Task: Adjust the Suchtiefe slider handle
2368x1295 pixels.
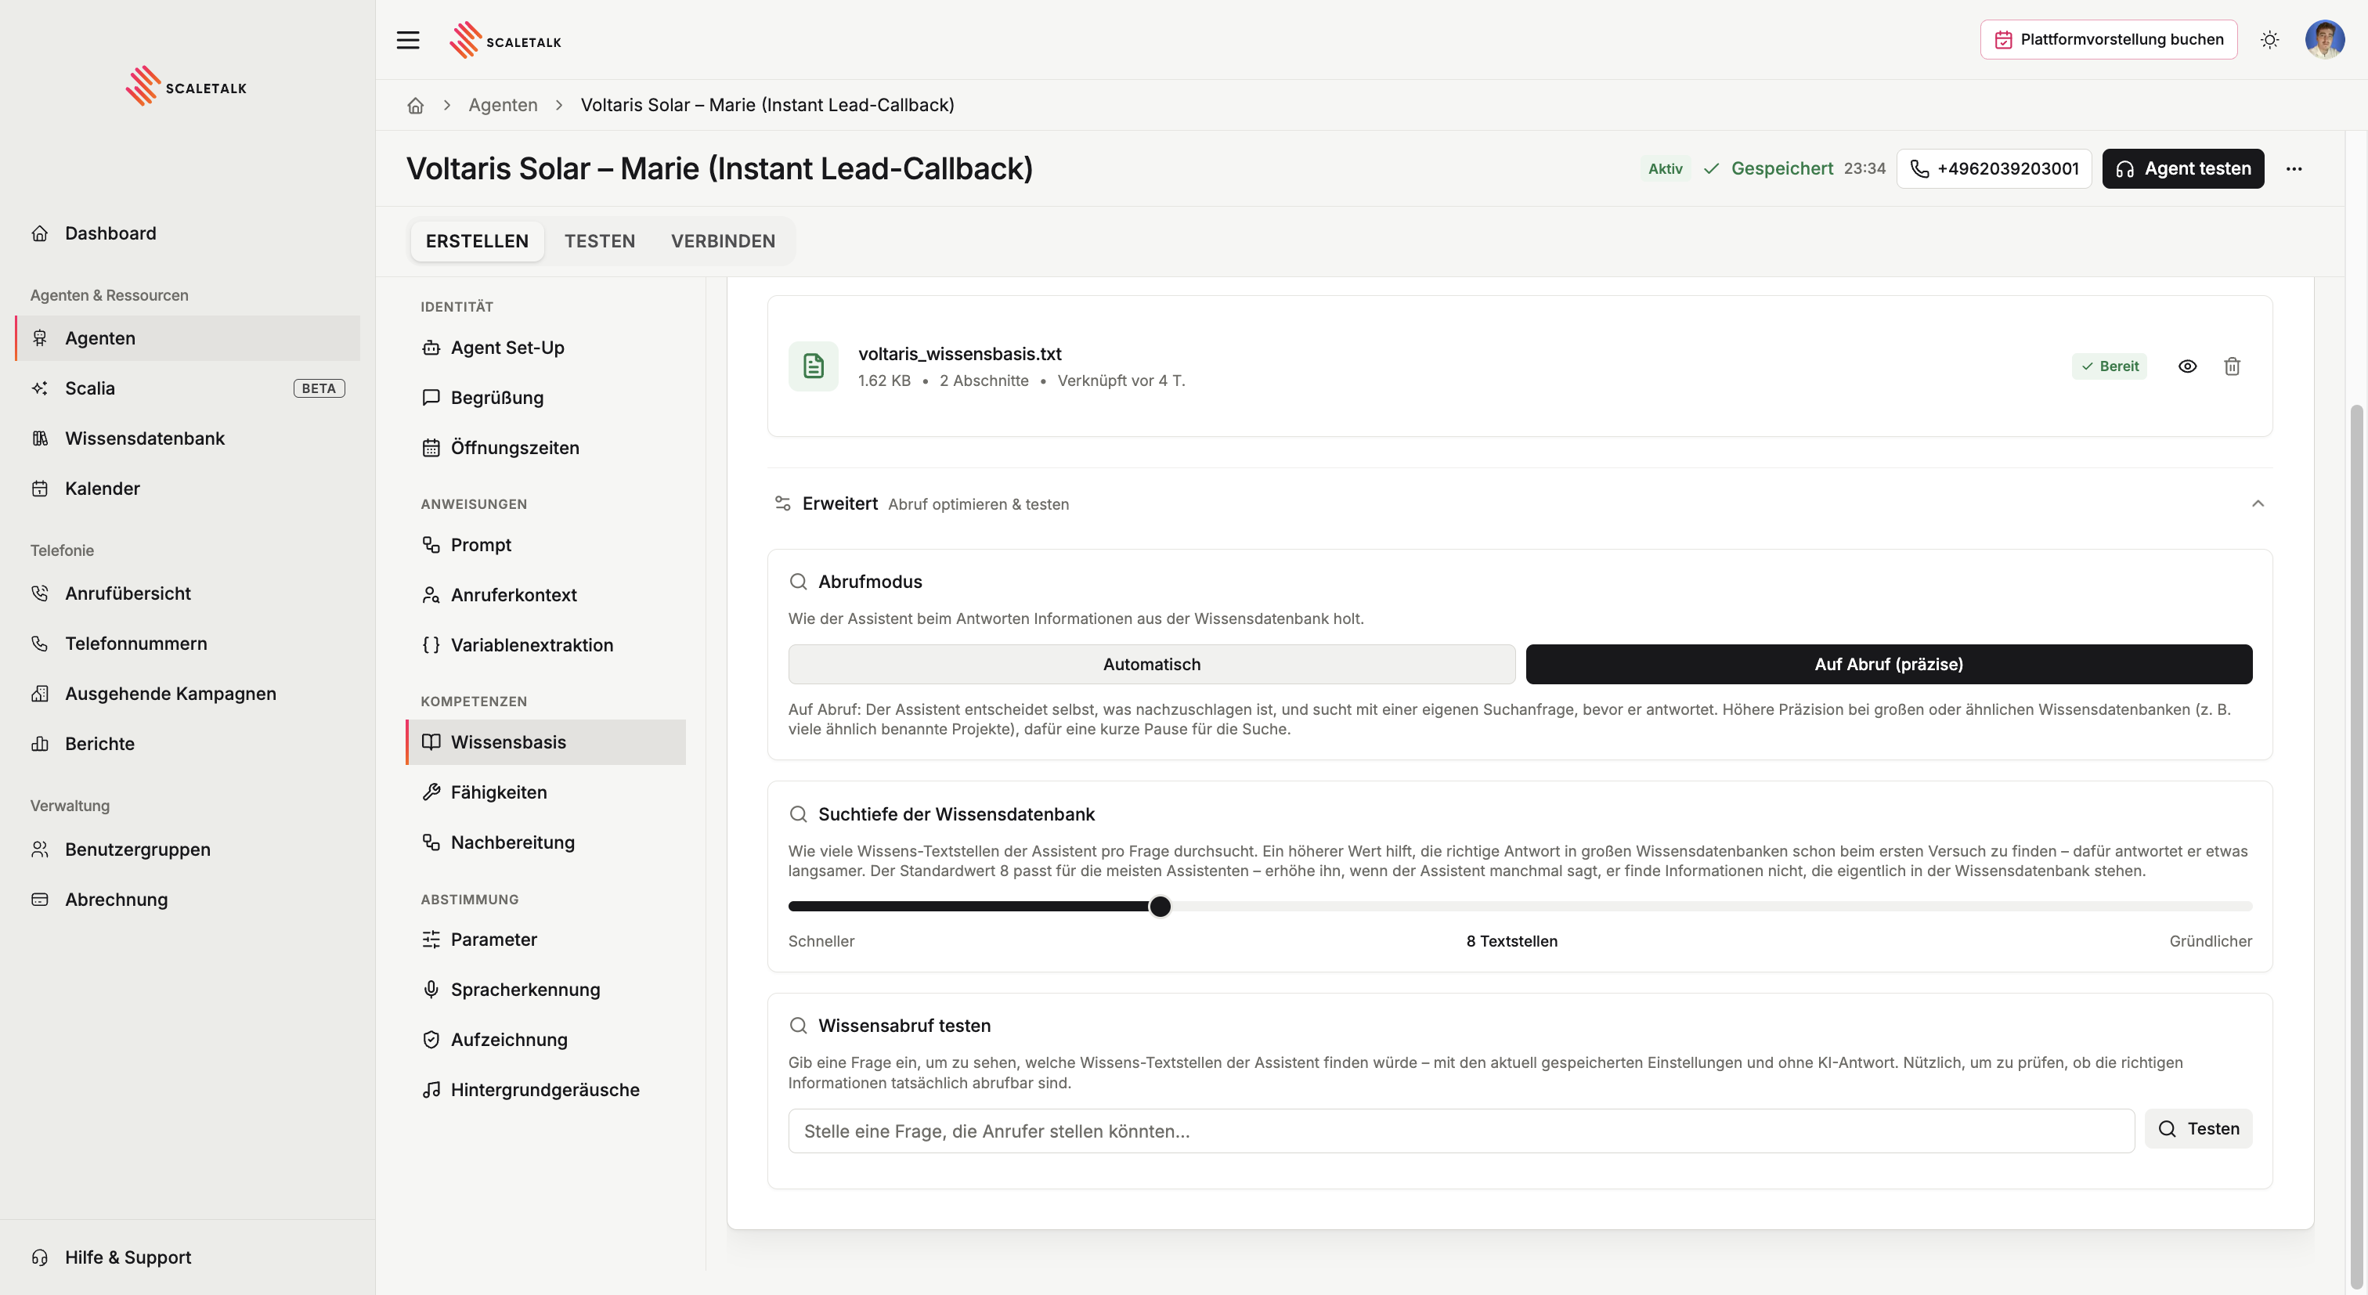Action: click(x=1160, y=906)
